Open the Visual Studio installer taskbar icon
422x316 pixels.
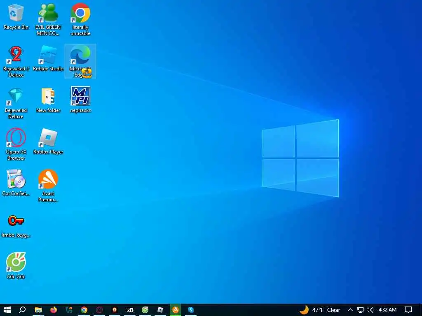coord(69,310)
